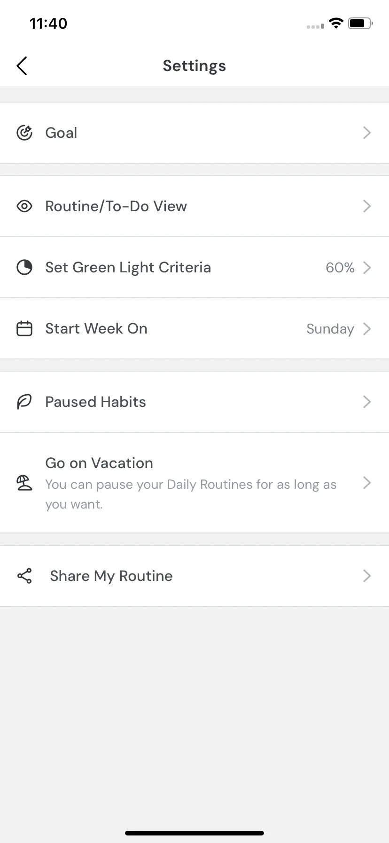The height and width of the screenshot is (843, 389).
Task: Tap the back arrow icon
Action: (x=22, y=66)
